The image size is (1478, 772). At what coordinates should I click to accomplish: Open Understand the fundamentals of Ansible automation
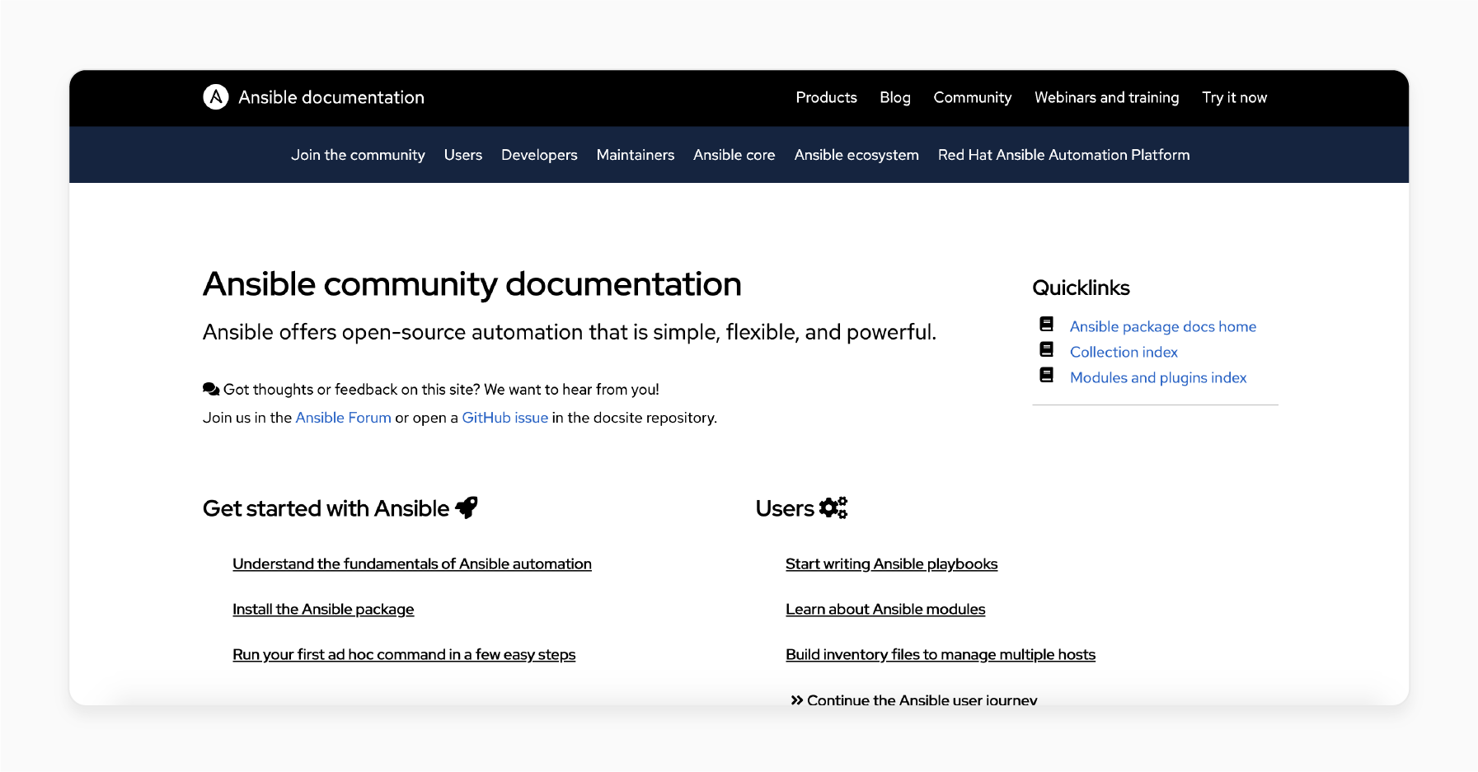412,564
